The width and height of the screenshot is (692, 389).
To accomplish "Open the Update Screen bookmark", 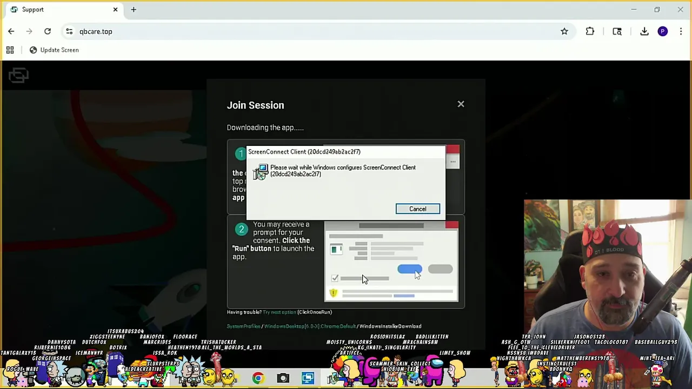I will coord(54,50).
